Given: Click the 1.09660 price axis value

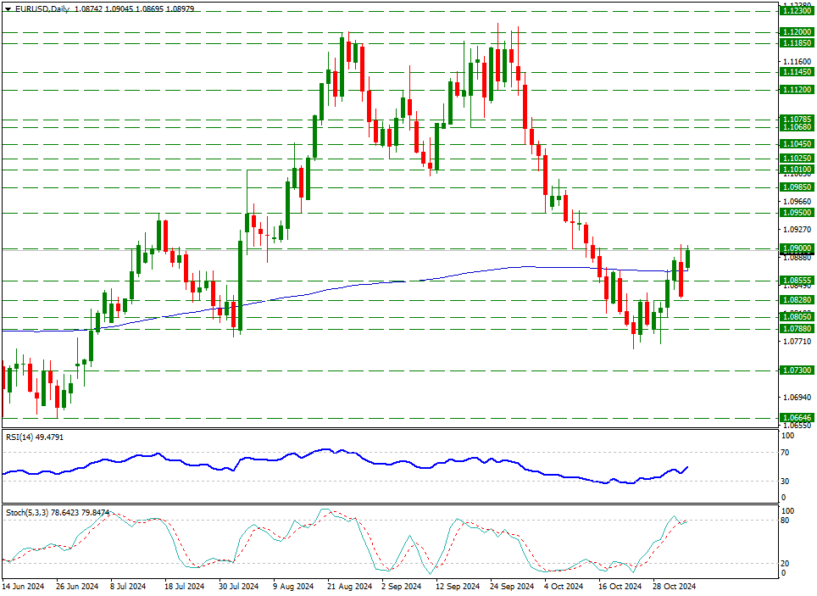Looking at the screenshot, I should click(x=798, y=201).
